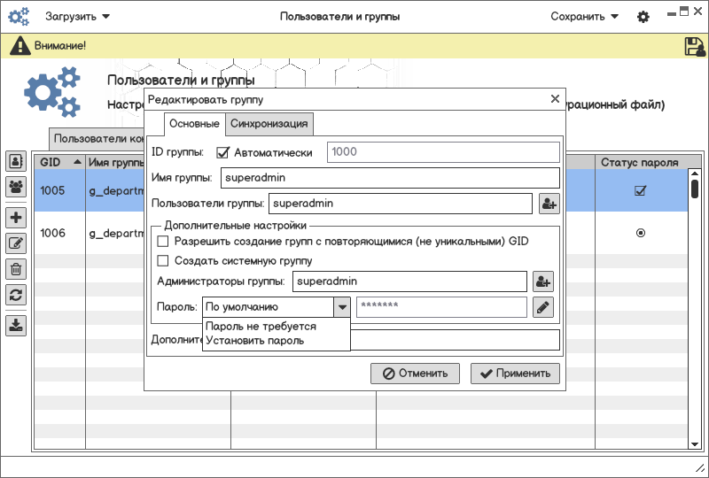Switch to the Синхронизация tab

tap(269, 124)
